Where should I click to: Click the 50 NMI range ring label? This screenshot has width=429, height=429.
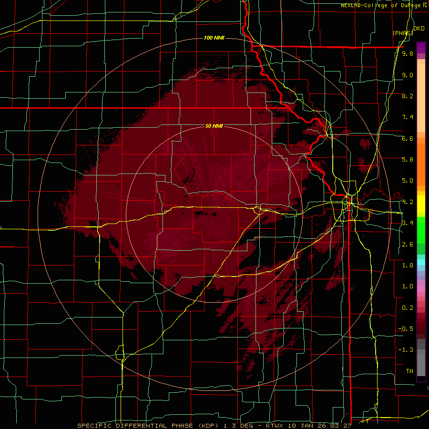coord(214,126)
